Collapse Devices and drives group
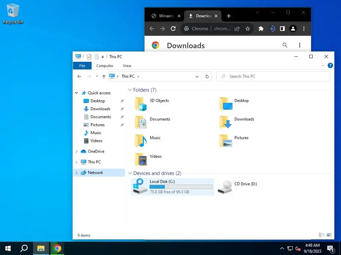341x255 pixels. (130, 173)
